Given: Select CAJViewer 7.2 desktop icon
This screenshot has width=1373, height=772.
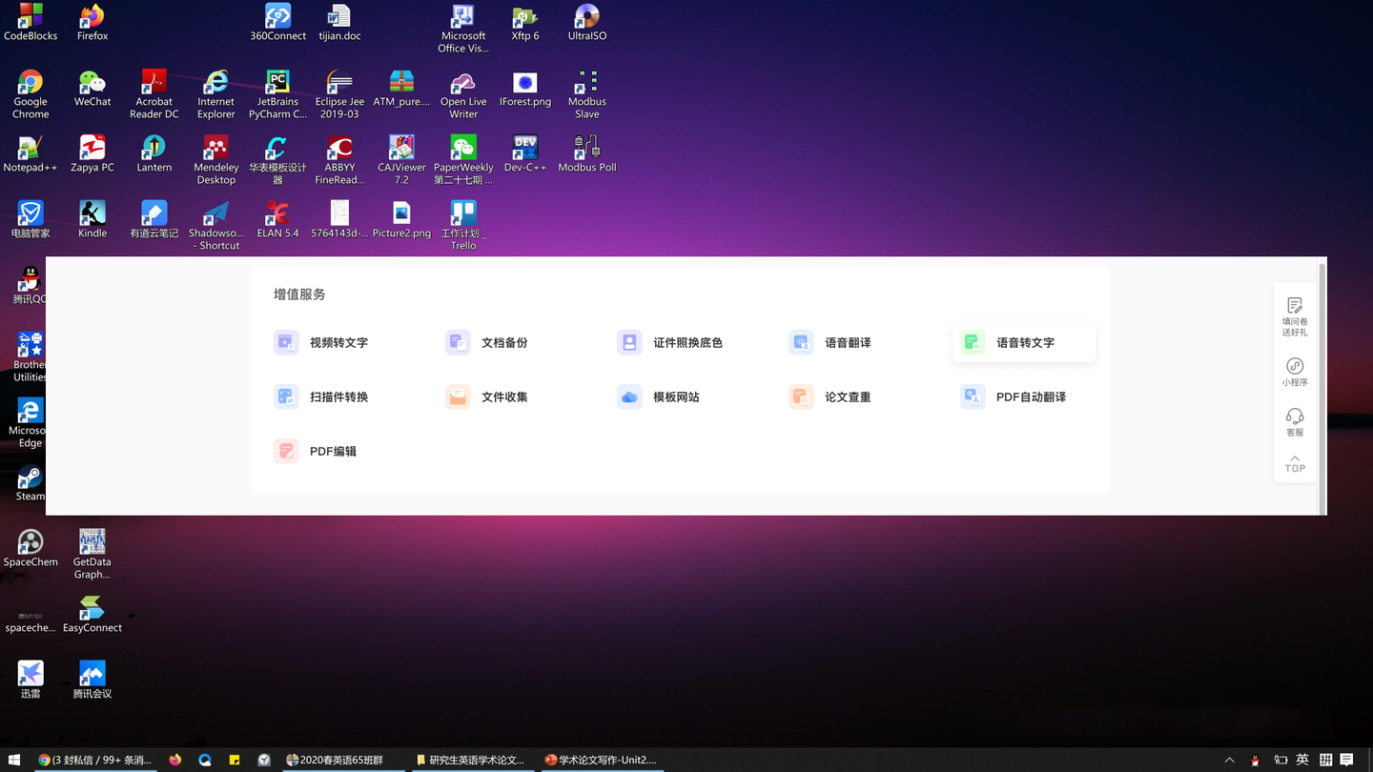Looking at the screenshot, I should tap(401, 160).
